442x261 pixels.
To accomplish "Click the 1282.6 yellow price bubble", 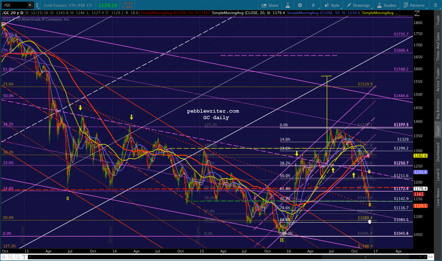I will (420, 156).
